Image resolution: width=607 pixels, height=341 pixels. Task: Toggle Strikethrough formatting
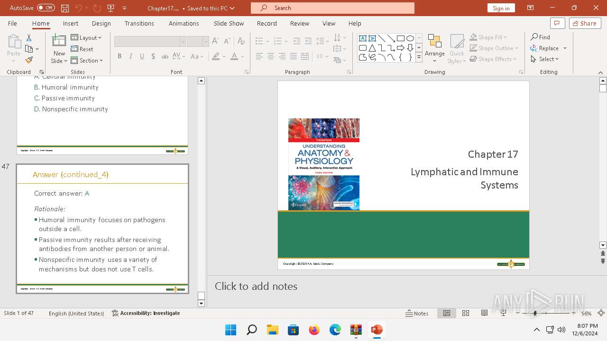click(x=165, y=56)
